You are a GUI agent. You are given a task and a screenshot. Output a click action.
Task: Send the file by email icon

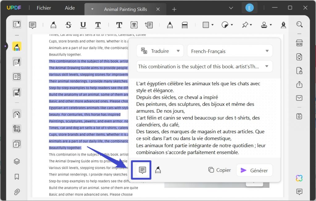299,98
